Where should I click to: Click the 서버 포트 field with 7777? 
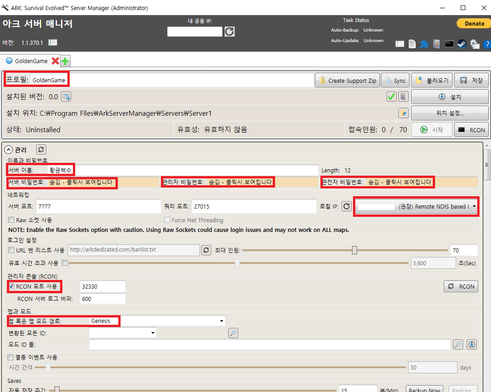tap(99, 206)
